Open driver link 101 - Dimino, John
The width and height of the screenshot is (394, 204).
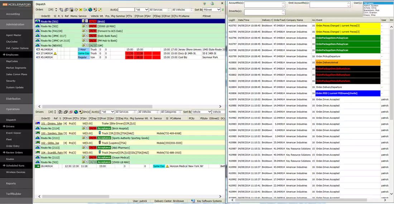coord(51,123)
